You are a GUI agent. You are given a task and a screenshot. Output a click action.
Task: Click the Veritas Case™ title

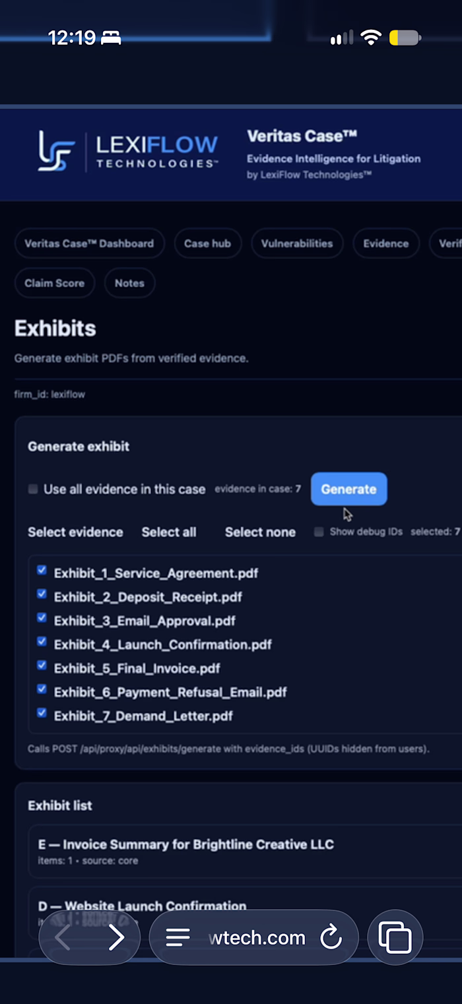tap(302, 137)
